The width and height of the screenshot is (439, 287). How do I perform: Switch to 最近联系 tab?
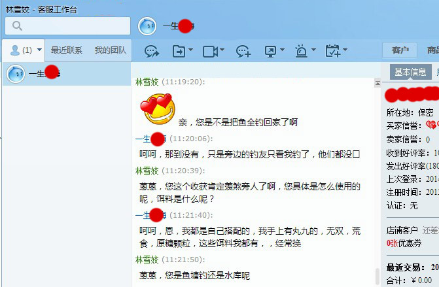(x=66, y=50)
